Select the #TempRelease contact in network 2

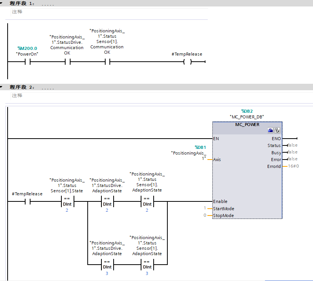27,201
